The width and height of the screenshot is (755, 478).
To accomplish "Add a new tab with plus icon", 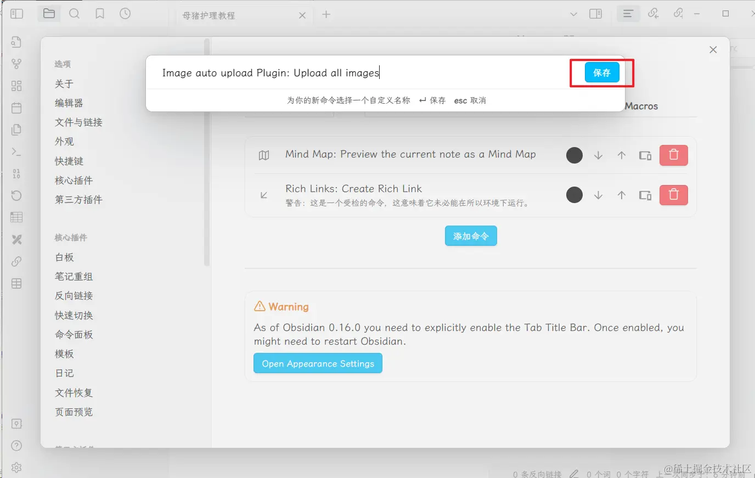I will [x=326, y=14].
